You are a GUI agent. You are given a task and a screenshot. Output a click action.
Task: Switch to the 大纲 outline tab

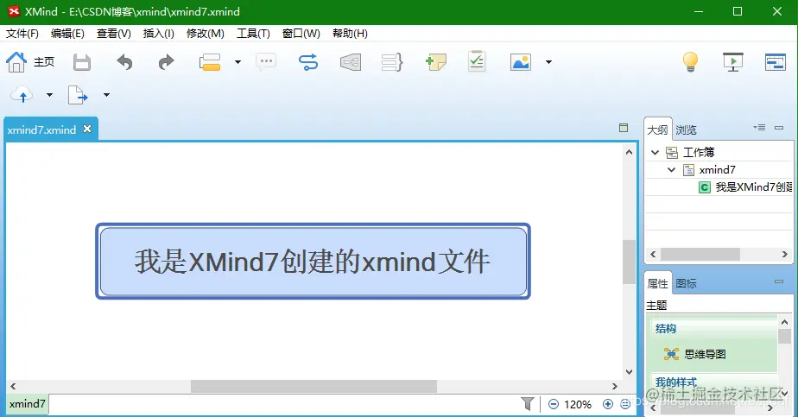(x=657, y=130)
